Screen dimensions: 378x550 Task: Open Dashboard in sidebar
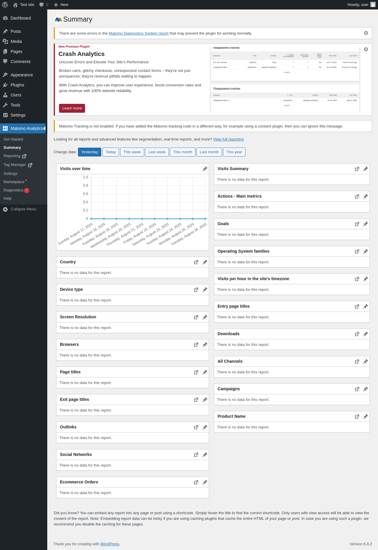click(24, 18)
